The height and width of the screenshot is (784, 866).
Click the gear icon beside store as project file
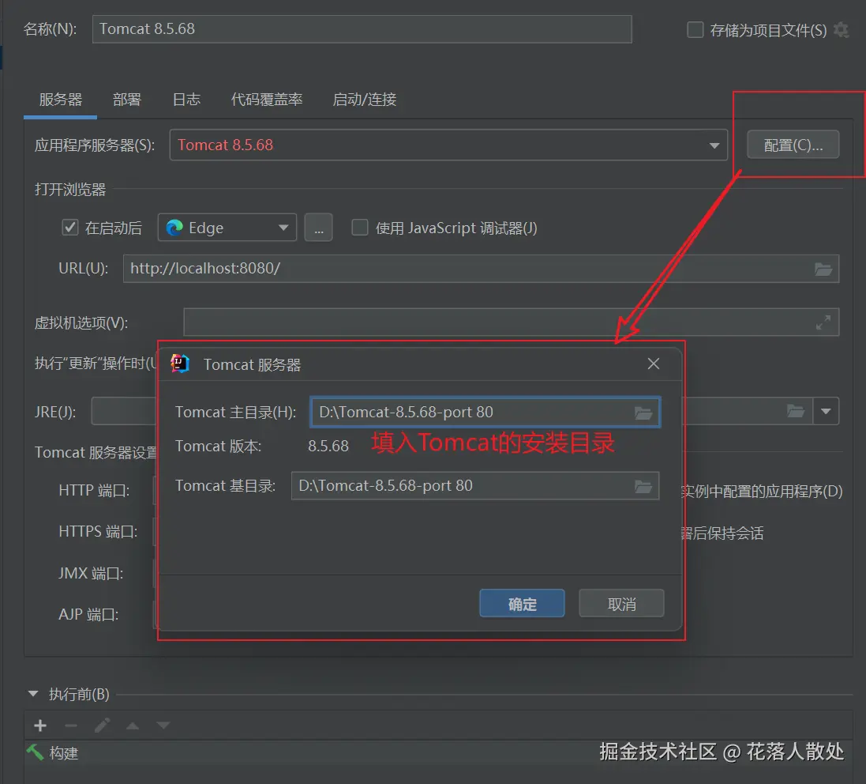click(841, 30)
